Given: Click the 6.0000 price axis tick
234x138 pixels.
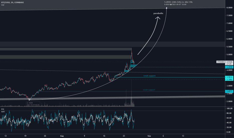Looking at the screenshot, I should tap(229, 39).
